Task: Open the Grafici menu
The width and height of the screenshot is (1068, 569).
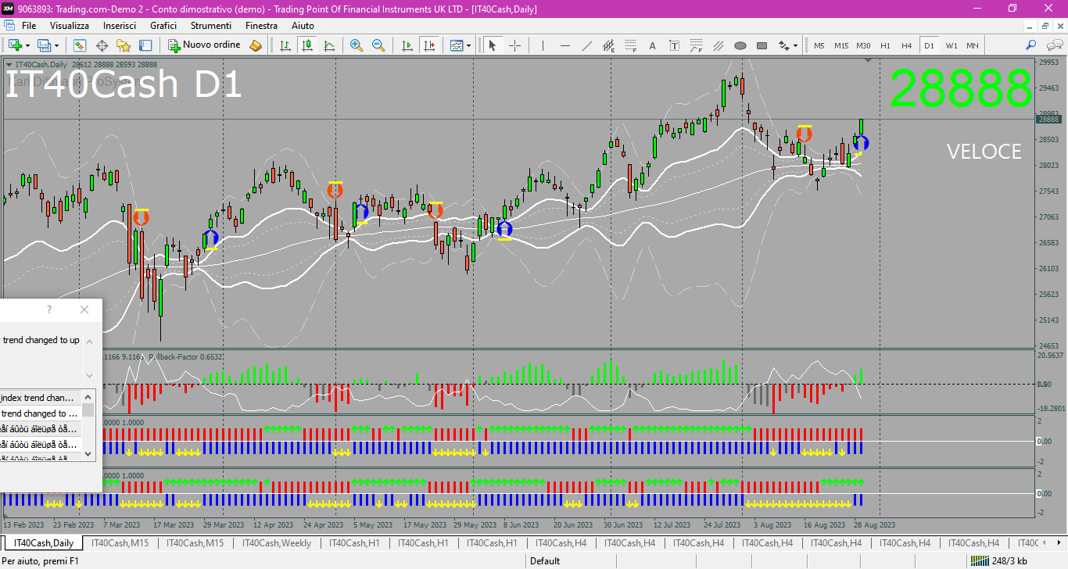Action: [x=163, y=26]
